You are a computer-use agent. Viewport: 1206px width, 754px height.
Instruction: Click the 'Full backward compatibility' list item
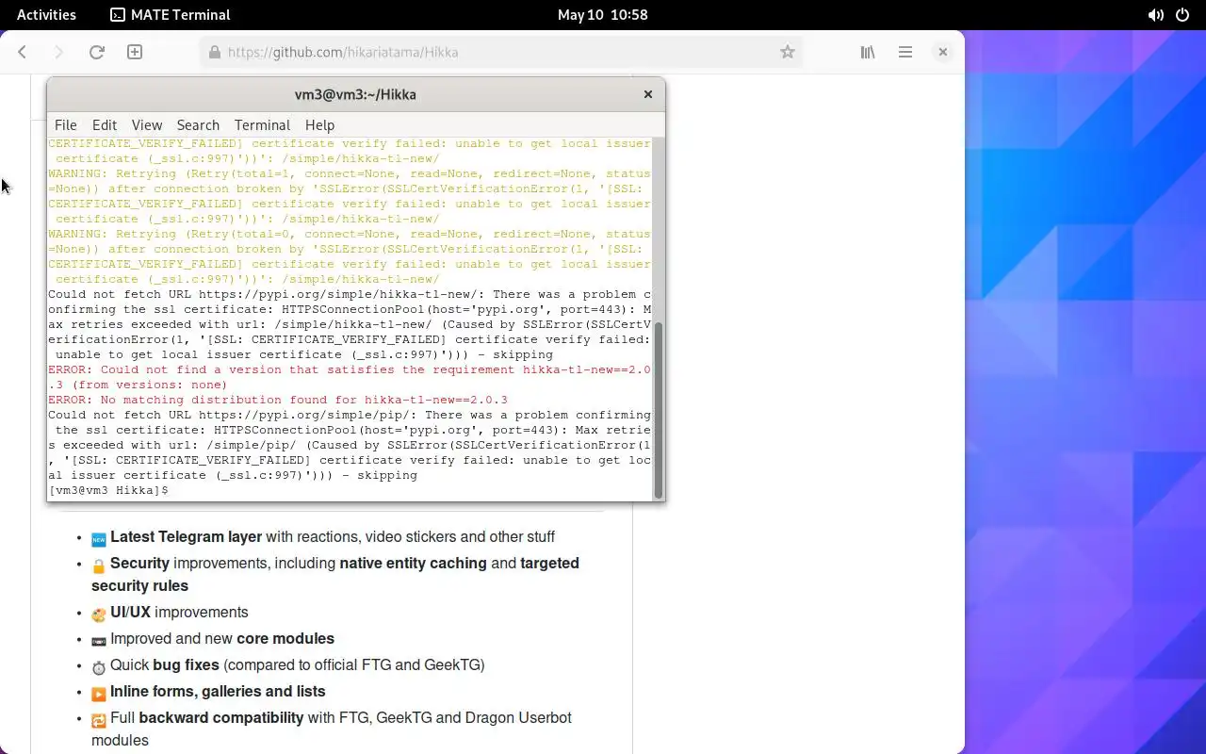(x=332, y=729)
